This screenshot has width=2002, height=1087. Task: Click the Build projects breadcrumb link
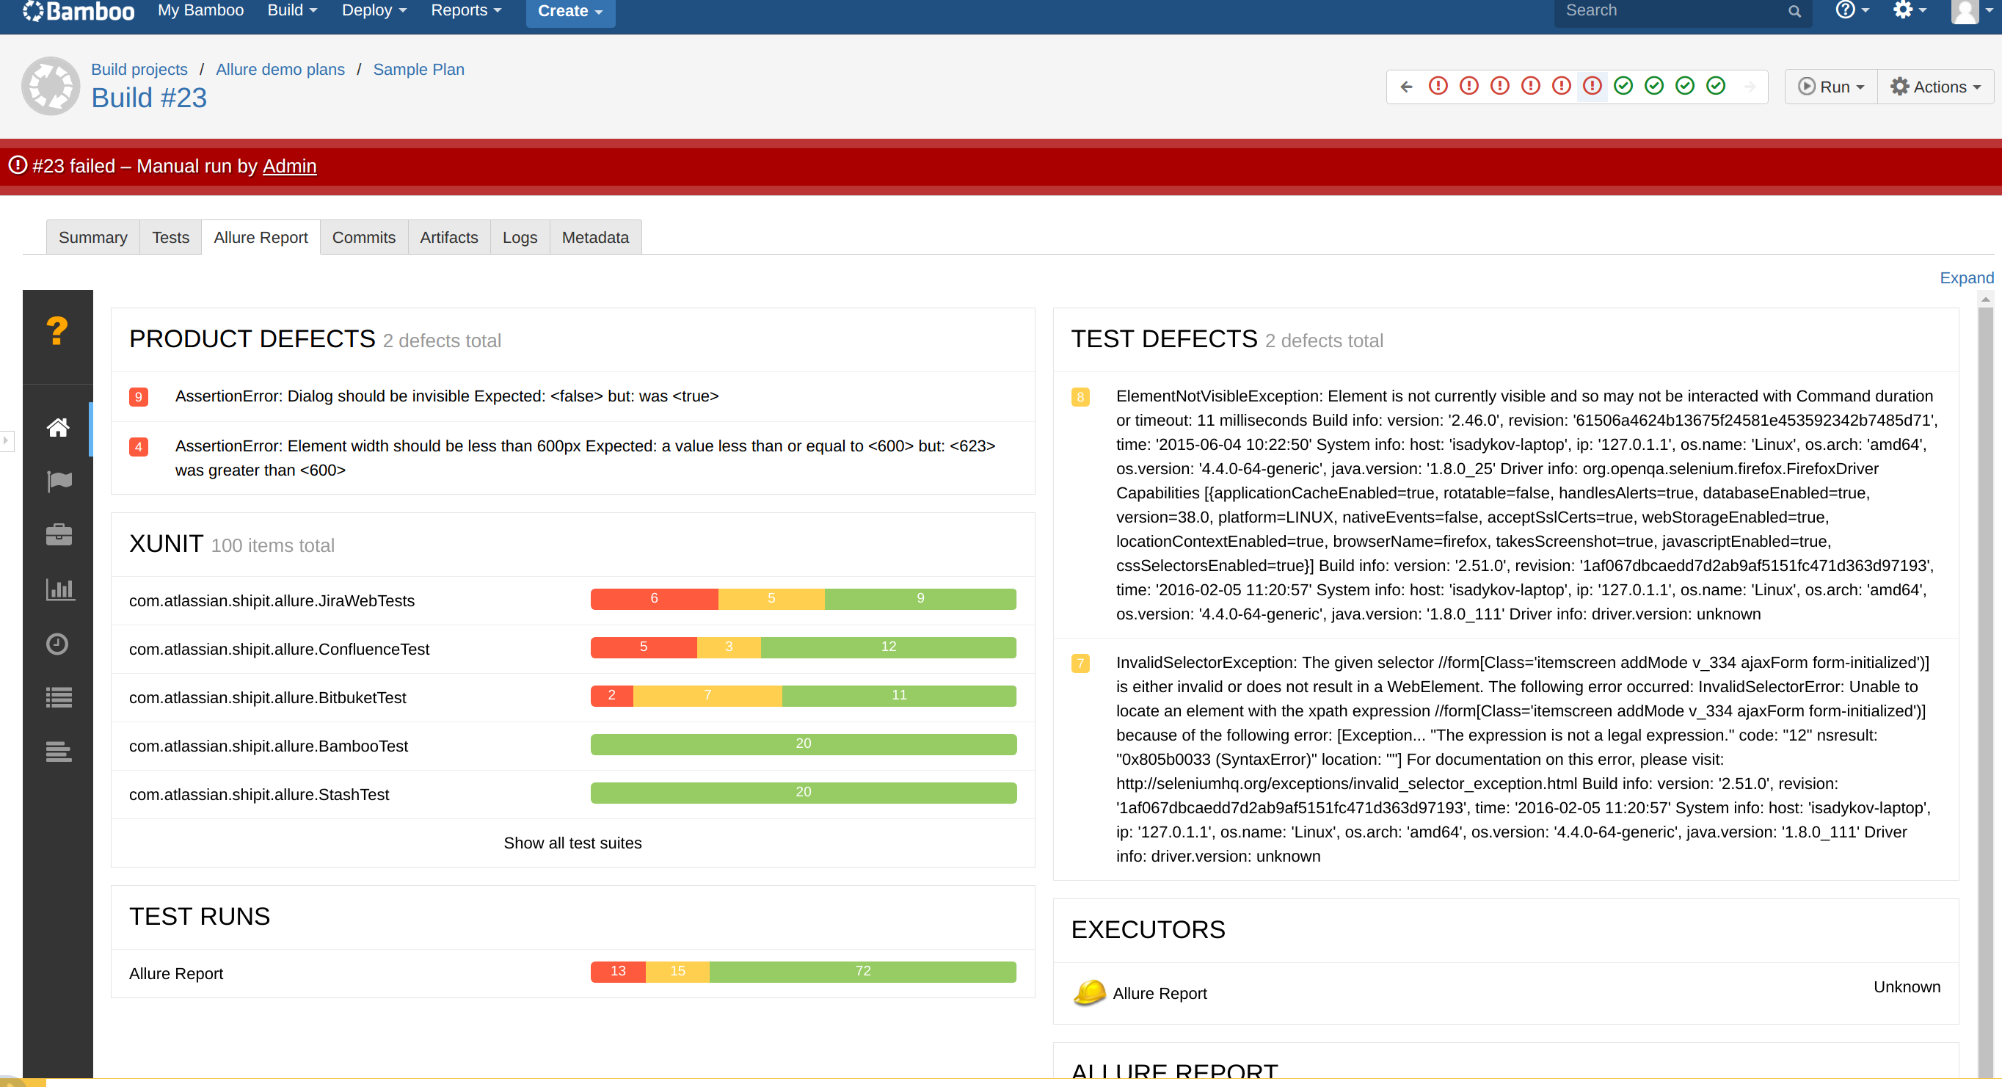139,69
